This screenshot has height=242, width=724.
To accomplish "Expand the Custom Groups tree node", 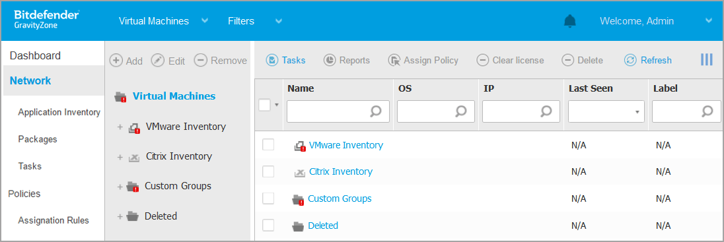I will click(120, 187).
